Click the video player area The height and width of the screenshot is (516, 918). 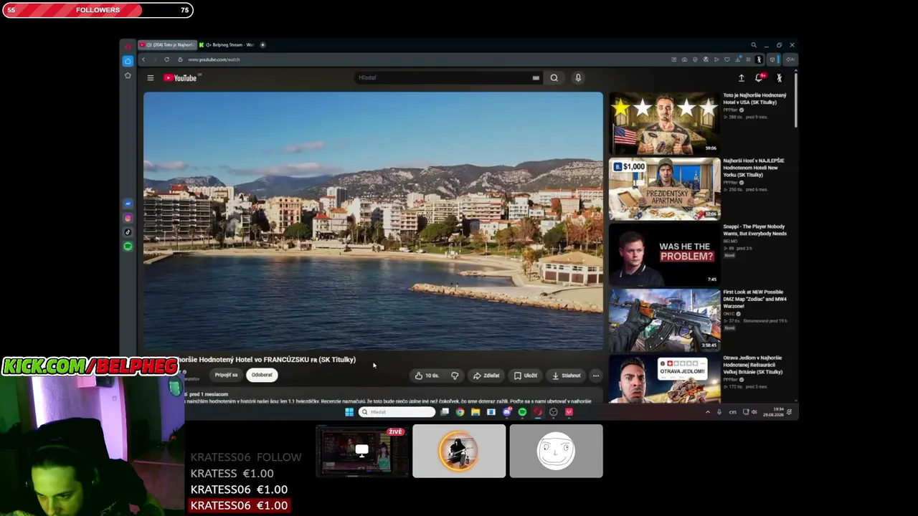[x=373, y=221]
